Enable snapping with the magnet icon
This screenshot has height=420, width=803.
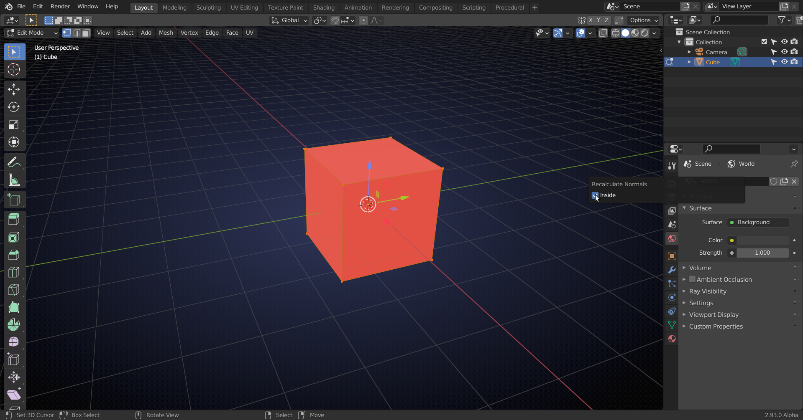[x=335, y=20]
